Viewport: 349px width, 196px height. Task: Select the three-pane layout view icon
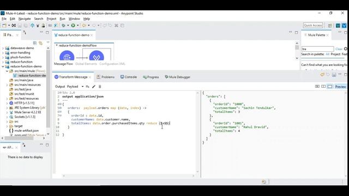(x=317, y=87)
